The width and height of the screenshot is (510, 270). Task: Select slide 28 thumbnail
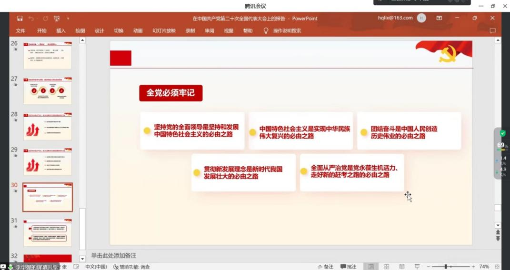[48, 127]
